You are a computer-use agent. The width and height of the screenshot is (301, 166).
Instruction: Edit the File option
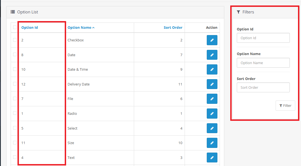(212, 99)
